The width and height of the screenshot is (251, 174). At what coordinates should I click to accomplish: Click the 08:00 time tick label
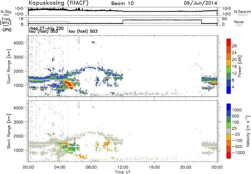[x=91, y=167]
